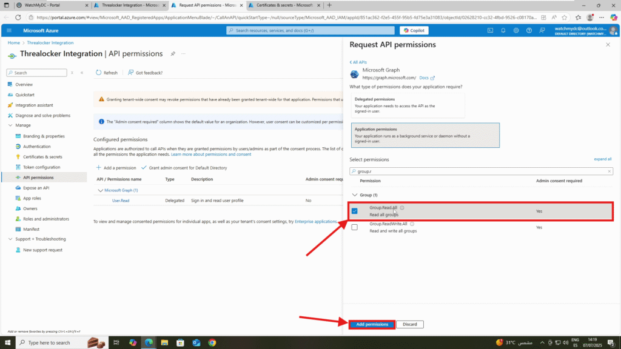Open Roles and administrators
The image size is (621, 349).
click(46, 218)
